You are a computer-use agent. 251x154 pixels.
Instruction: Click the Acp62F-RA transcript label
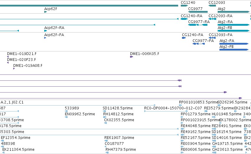54,28
